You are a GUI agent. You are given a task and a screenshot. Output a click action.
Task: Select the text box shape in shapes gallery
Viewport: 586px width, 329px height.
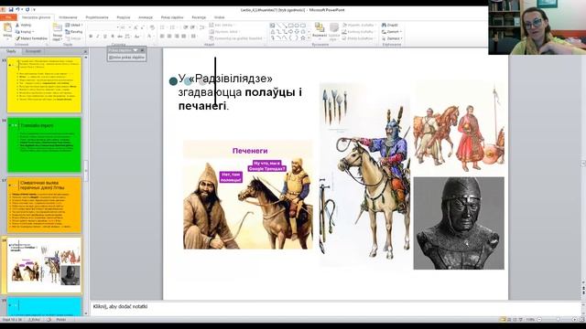273,26
